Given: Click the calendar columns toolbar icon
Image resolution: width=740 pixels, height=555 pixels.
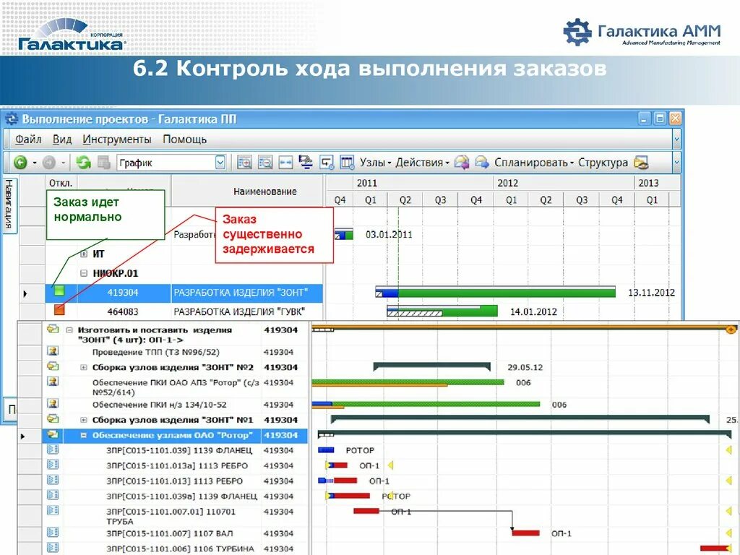Looking at the screenshot, I should pos(347,163).
